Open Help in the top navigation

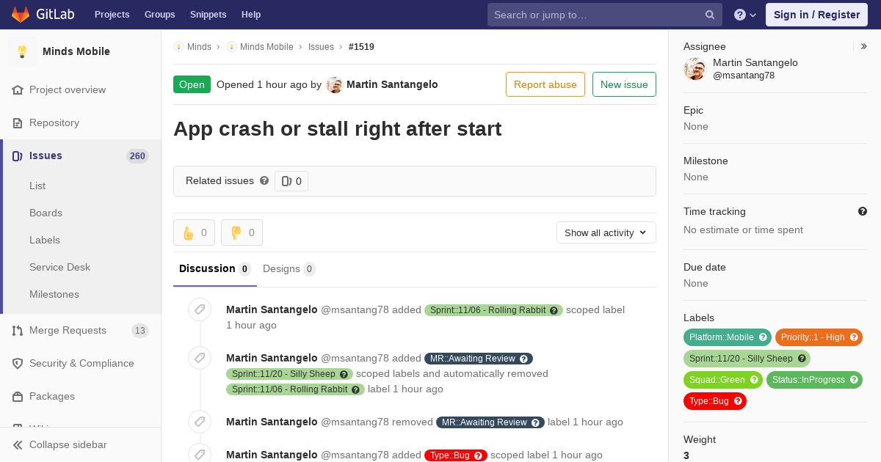pyautogui.click(x=251, y=15)
